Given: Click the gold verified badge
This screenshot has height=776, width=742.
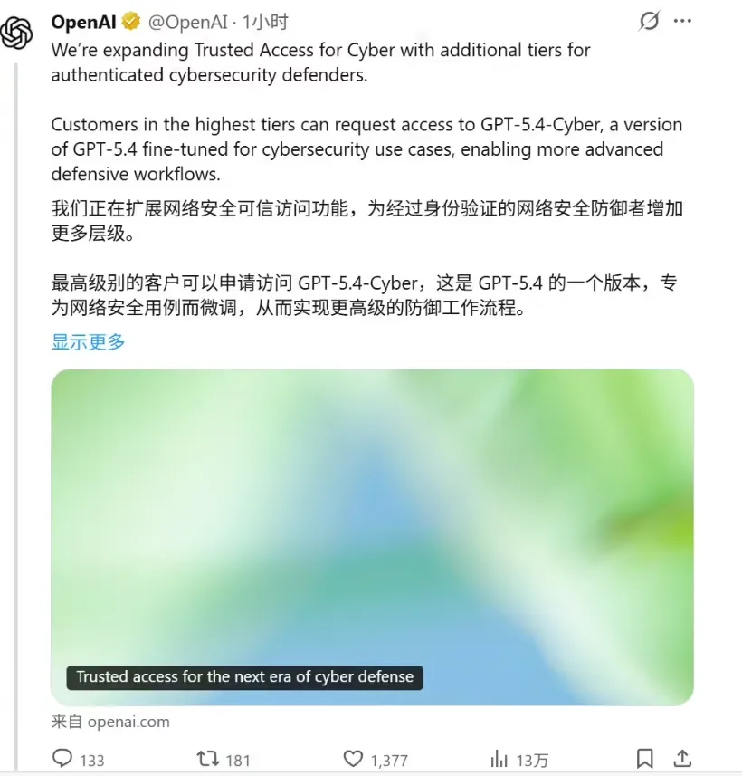Looking at the screenshot, I should [x=131, y=22].
